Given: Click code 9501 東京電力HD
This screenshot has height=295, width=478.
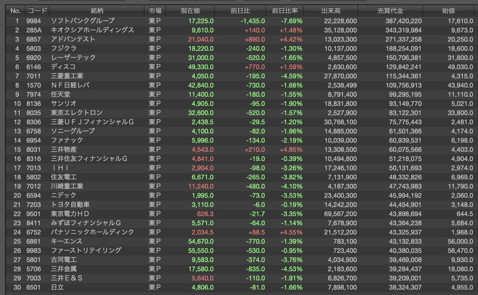Looking at the screenshot, I should coord(34,213).
